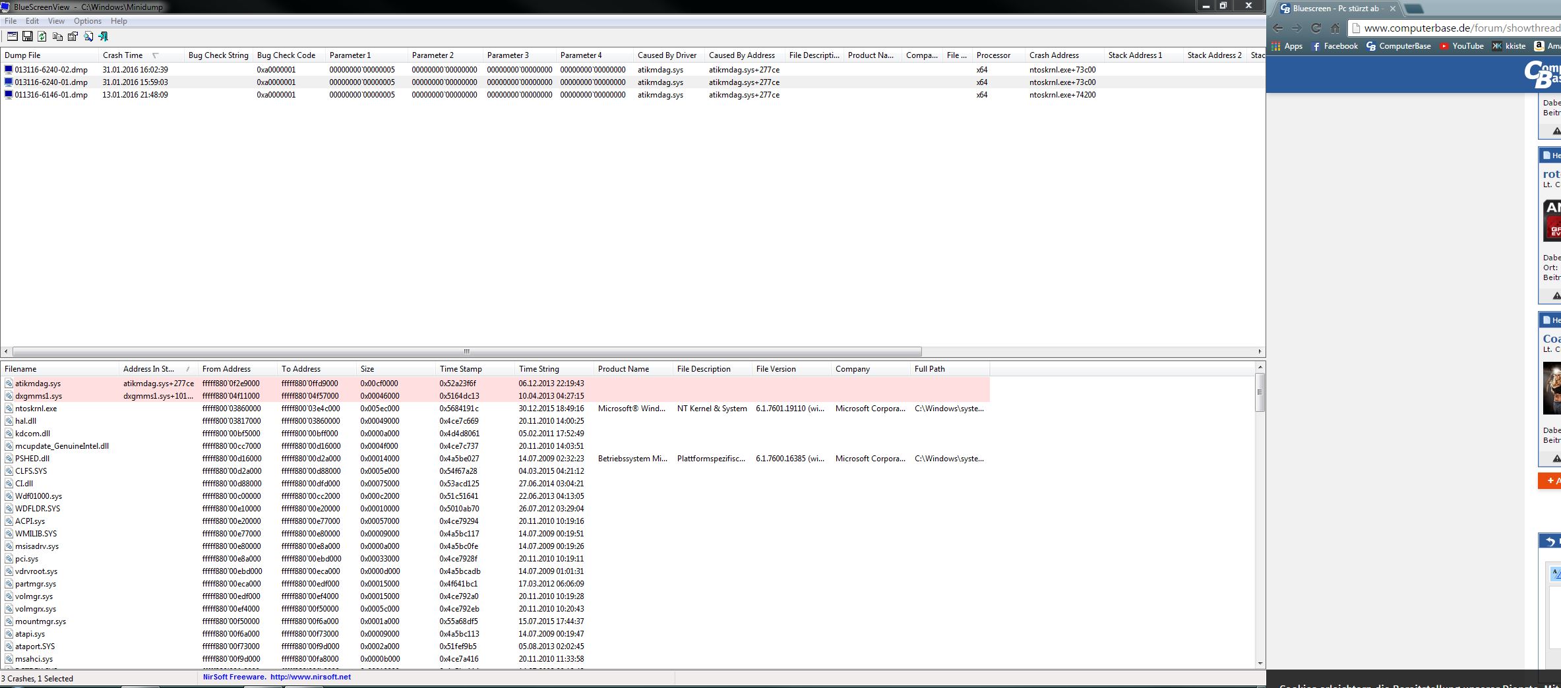Viewport: 1561px width, 688px height.
Task: Click the atikmdag.sys driver file icon
Action: coord(9,384)
